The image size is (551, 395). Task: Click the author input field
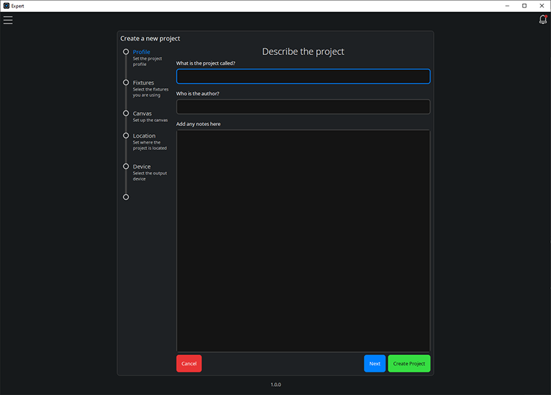(x=303, y=107)
